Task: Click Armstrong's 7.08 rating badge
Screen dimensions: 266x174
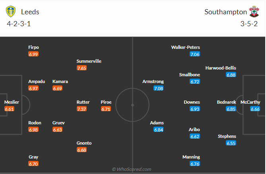Action: click(159, 88)
